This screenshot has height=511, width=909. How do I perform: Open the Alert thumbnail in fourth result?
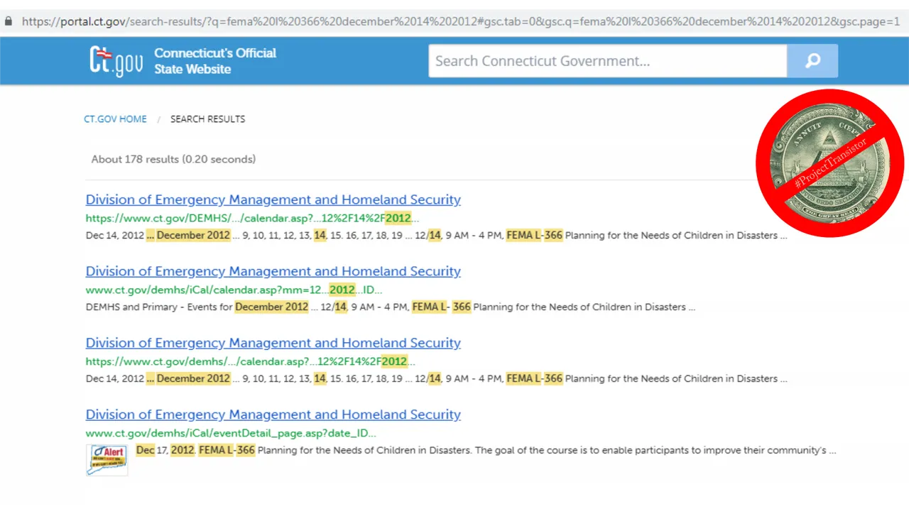point(107,460)
